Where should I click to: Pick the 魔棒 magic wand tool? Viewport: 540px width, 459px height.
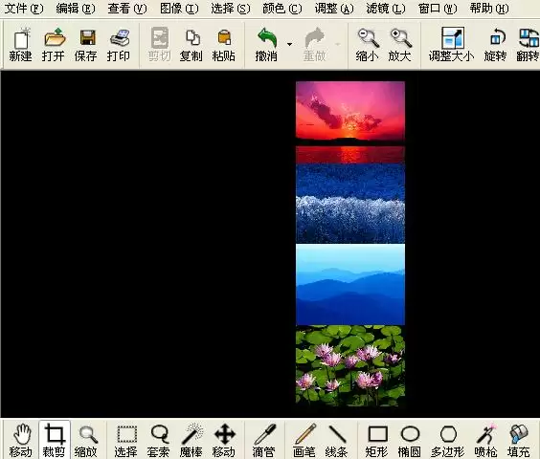pyautogui.click(x=191, y=441)
